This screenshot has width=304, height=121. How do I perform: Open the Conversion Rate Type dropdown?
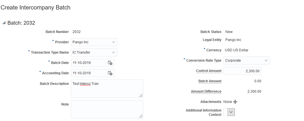(x=266, y=61)
